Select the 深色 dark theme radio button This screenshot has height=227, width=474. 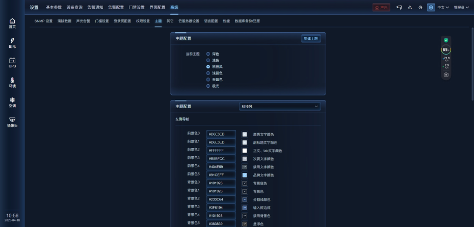[208, 54]
